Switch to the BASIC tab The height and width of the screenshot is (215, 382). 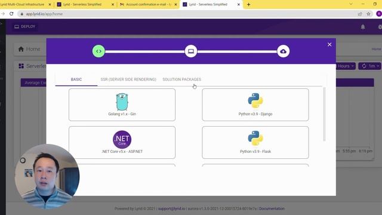(76, 79)
